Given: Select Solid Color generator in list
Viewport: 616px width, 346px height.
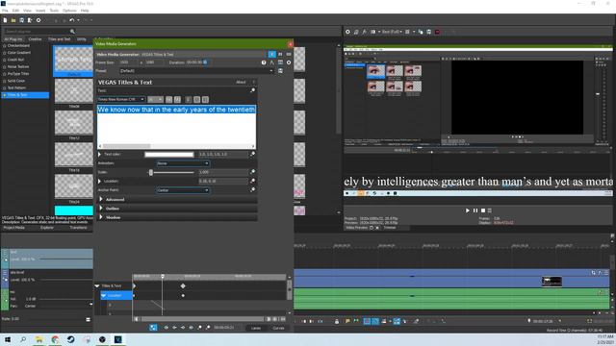Looking at the screenshot, I should 16,81.
